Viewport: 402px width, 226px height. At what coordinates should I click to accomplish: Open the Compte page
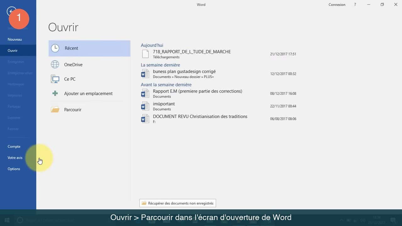pyautogui.click(x=18, y=147)
